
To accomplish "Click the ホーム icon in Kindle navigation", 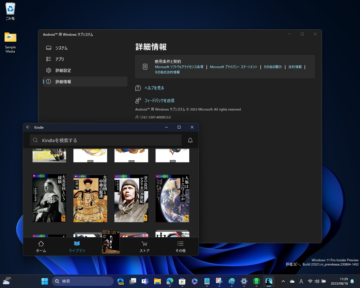I will 41,244.
